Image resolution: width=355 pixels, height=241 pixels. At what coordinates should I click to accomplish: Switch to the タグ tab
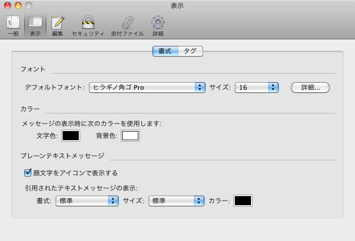190,51
